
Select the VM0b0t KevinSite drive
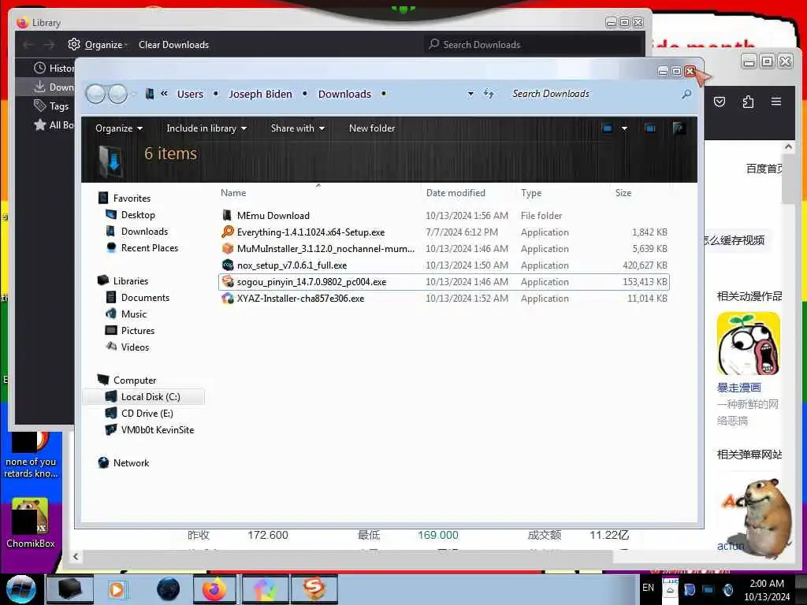(x=158, y=429)
